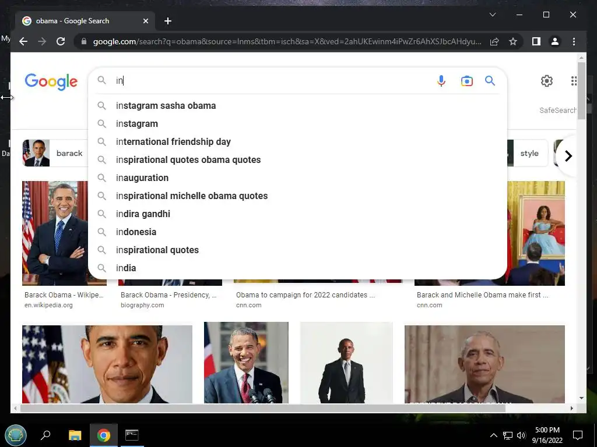Pick inspirational quotes obama quotes suggestion
The width and height of the screenshot is (597, 447).
pos(297,159)
